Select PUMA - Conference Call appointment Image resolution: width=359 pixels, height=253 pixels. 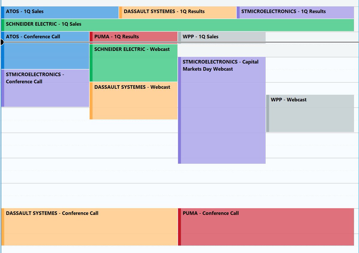click(x=266, y=227)
